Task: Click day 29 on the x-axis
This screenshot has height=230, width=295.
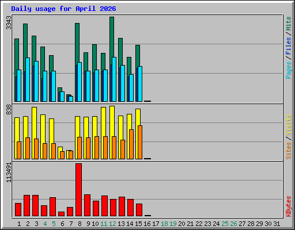Action: tap(259, 224)
